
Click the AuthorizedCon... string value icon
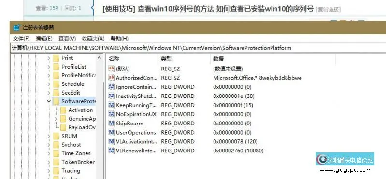click(x=112, y=78)
